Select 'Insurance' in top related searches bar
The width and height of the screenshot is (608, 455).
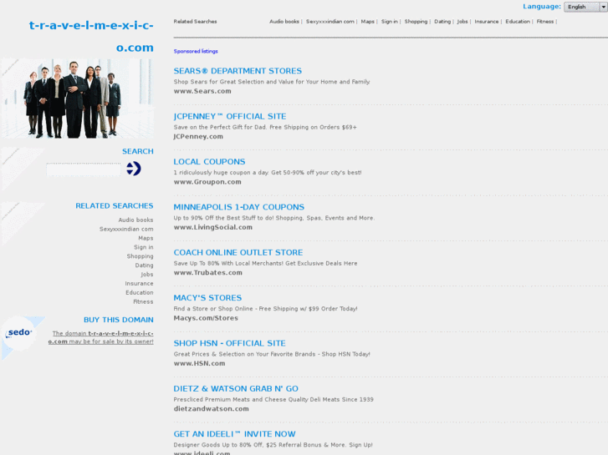pos(487,22)
